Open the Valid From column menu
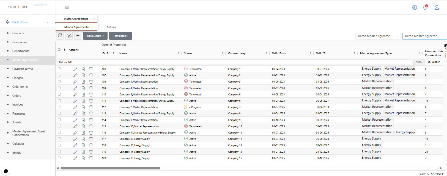 click(310, 53)
